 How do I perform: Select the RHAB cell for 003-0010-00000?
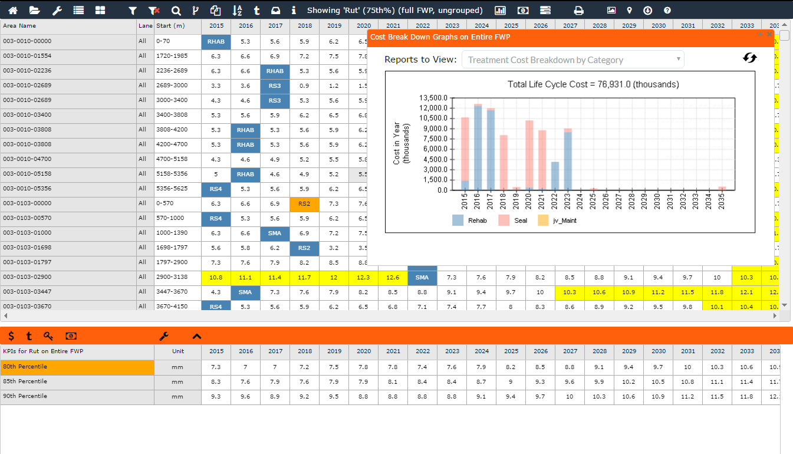tap(216, 41)
